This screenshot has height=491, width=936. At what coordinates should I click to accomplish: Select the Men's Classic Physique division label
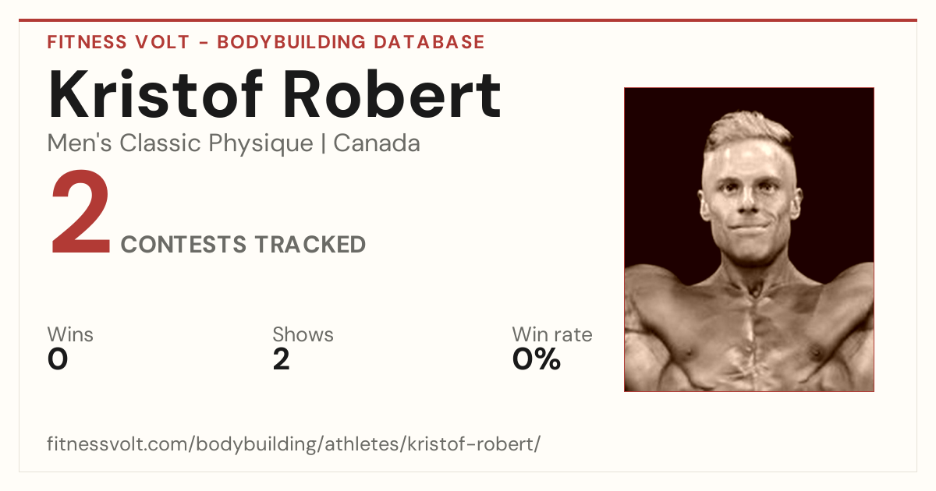[180, 143]
